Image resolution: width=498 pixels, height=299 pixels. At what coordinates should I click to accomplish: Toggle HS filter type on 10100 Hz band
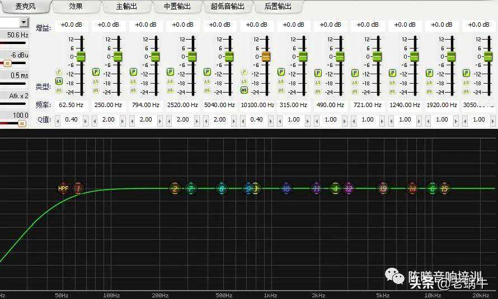(244, 90)
